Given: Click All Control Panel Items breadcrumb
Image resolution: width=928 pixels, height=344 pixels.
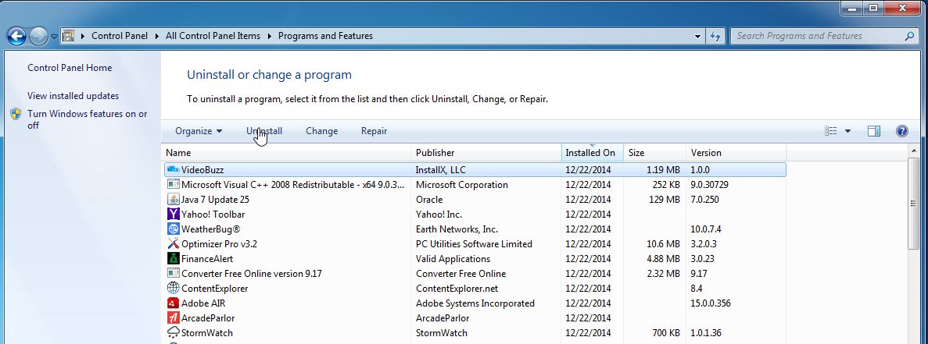Looking at the screenshot, I should tap(215, 36).
